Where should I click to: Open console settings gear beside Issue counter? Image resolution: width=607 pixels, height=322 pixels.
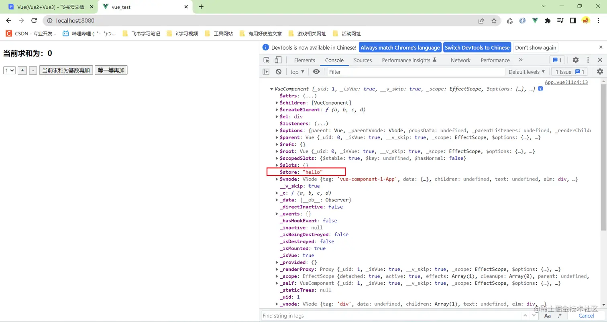(x=600, y=72)
